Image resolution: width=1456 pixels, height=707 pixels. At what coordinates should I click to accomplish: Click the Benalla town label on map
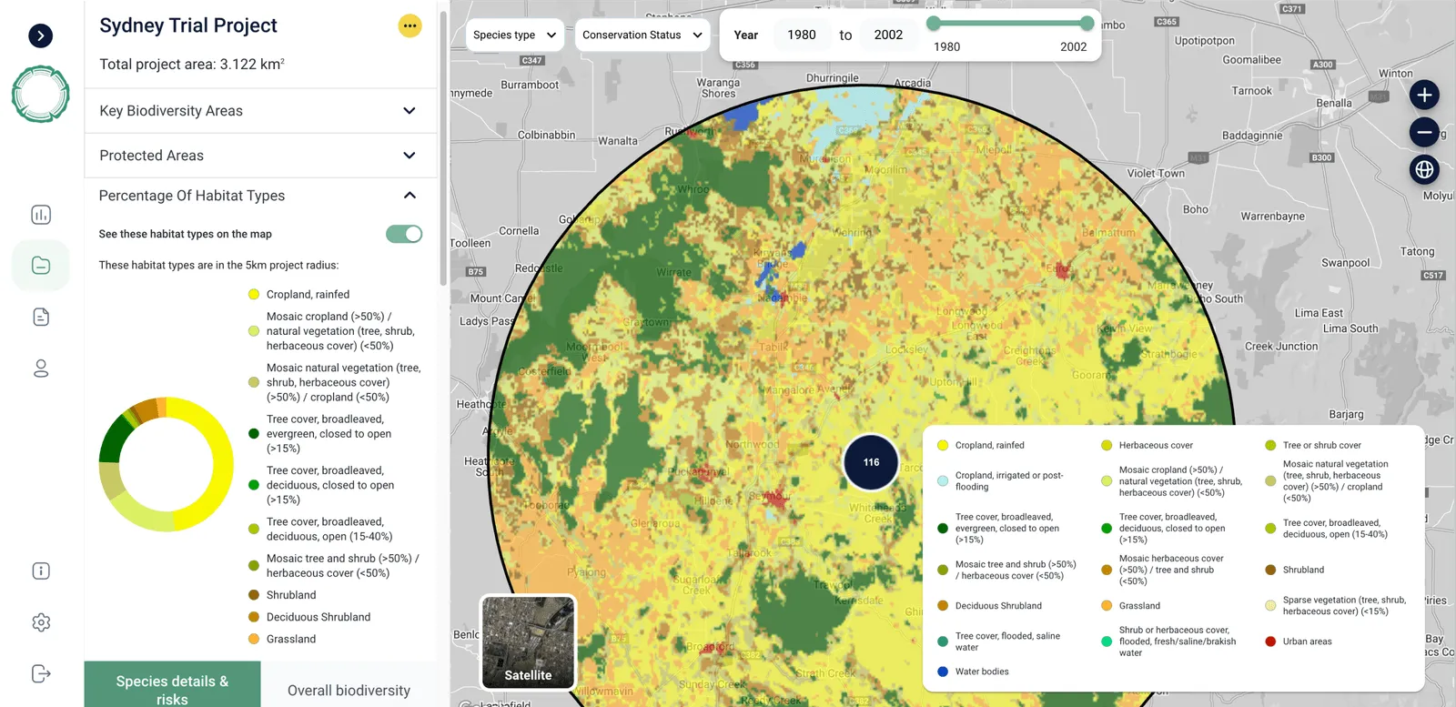coord(1333,103)
